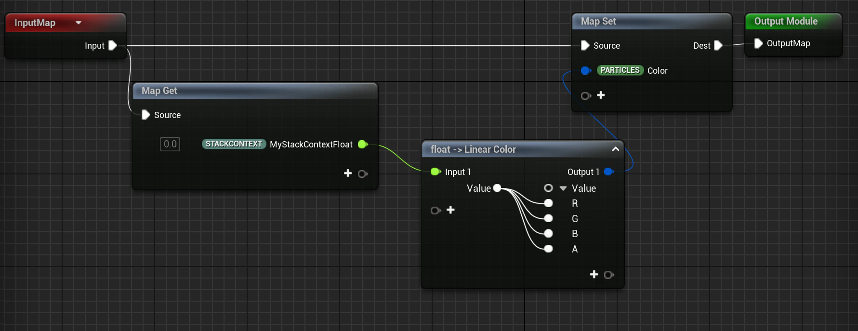858x331 pixels.
Task: Click the PARTICLES namespace tag
Action: point(620,70)
